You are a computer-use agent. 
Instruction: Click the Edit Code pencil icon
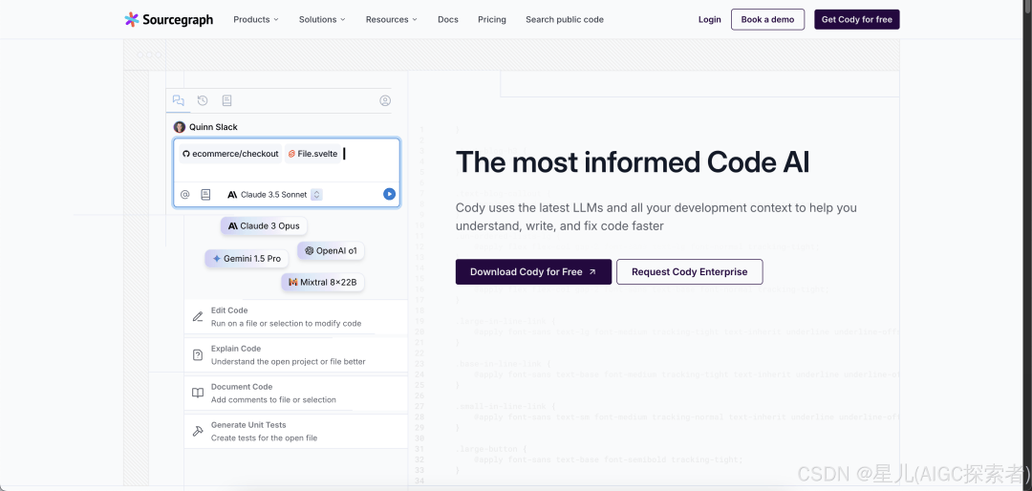pos(198,317)
